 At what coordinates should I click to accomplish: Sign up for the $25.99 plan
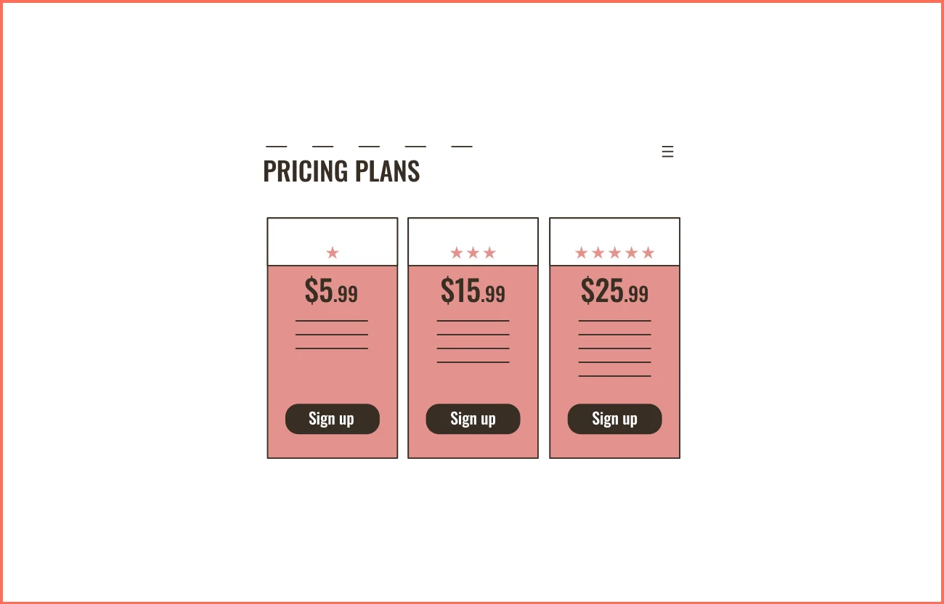click(614, 419)
